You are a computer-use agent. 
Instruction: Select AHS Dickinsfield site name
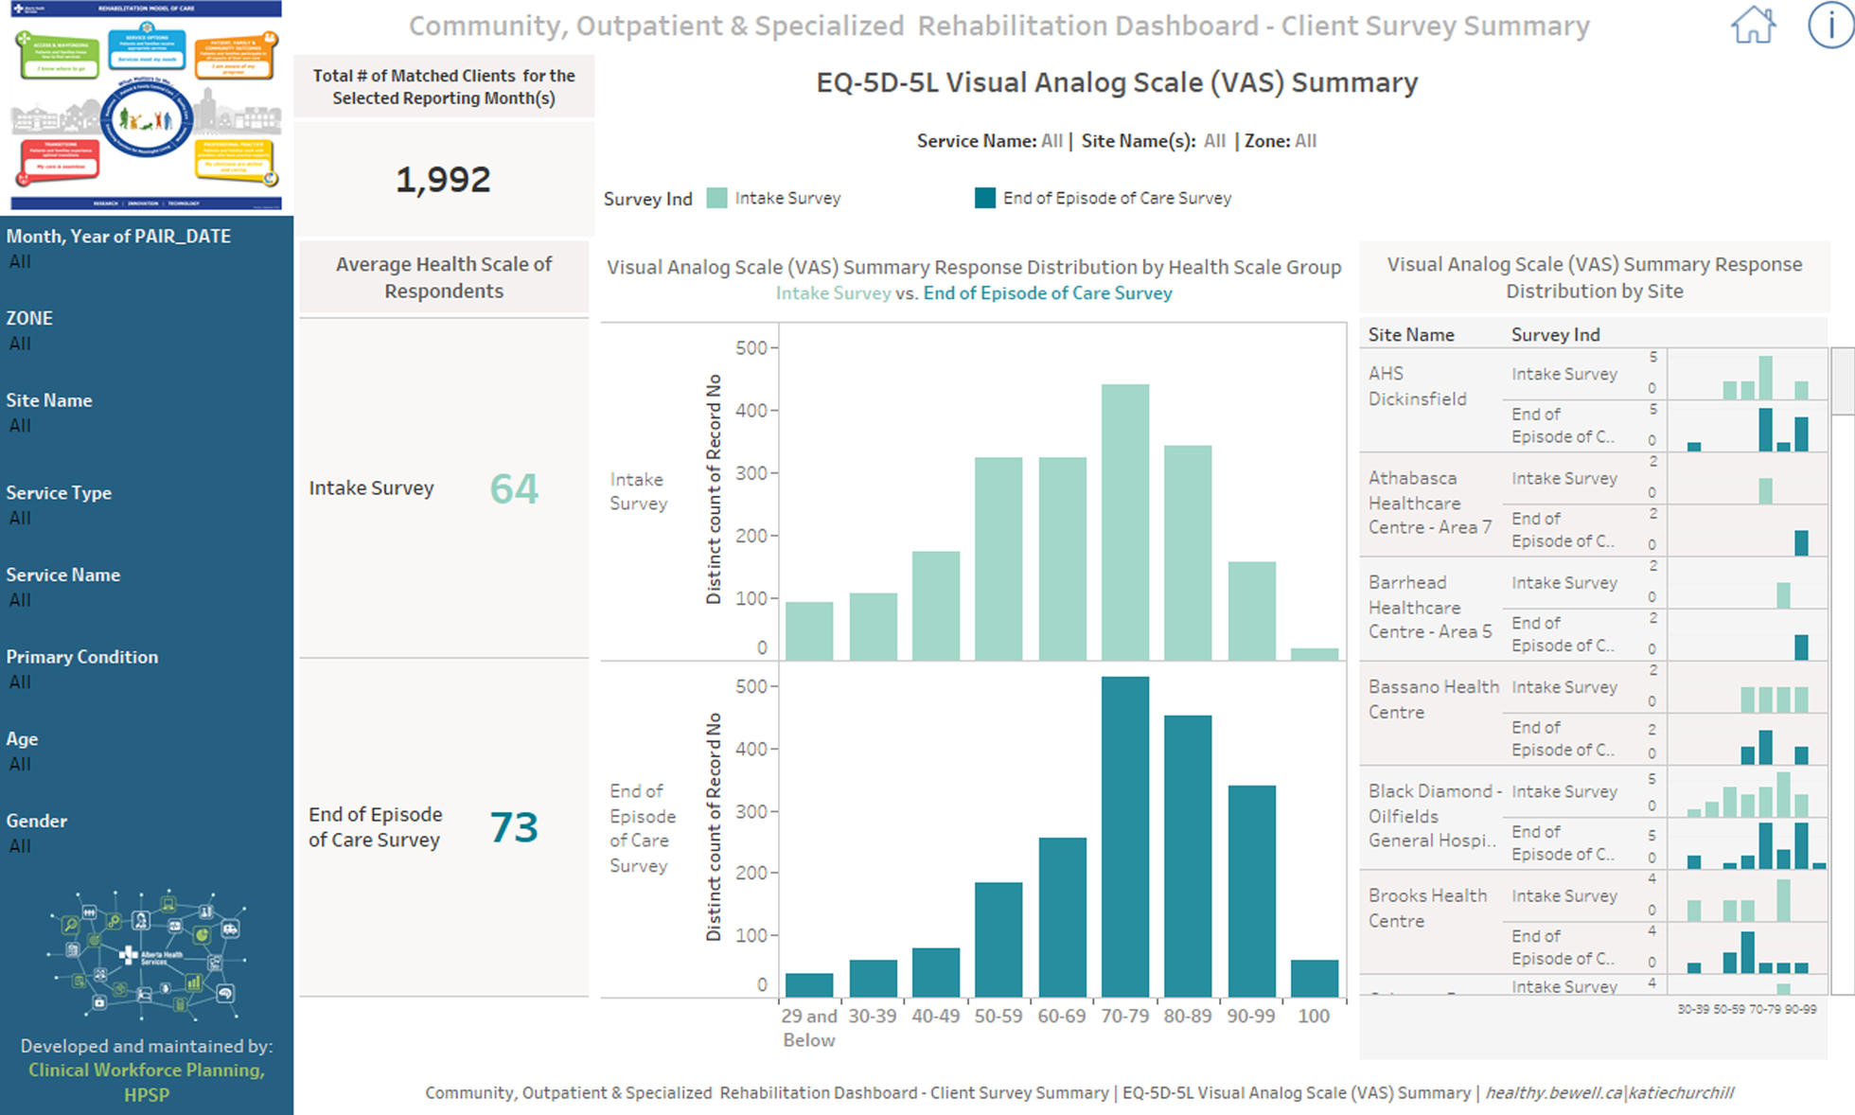click(1417, 386)
